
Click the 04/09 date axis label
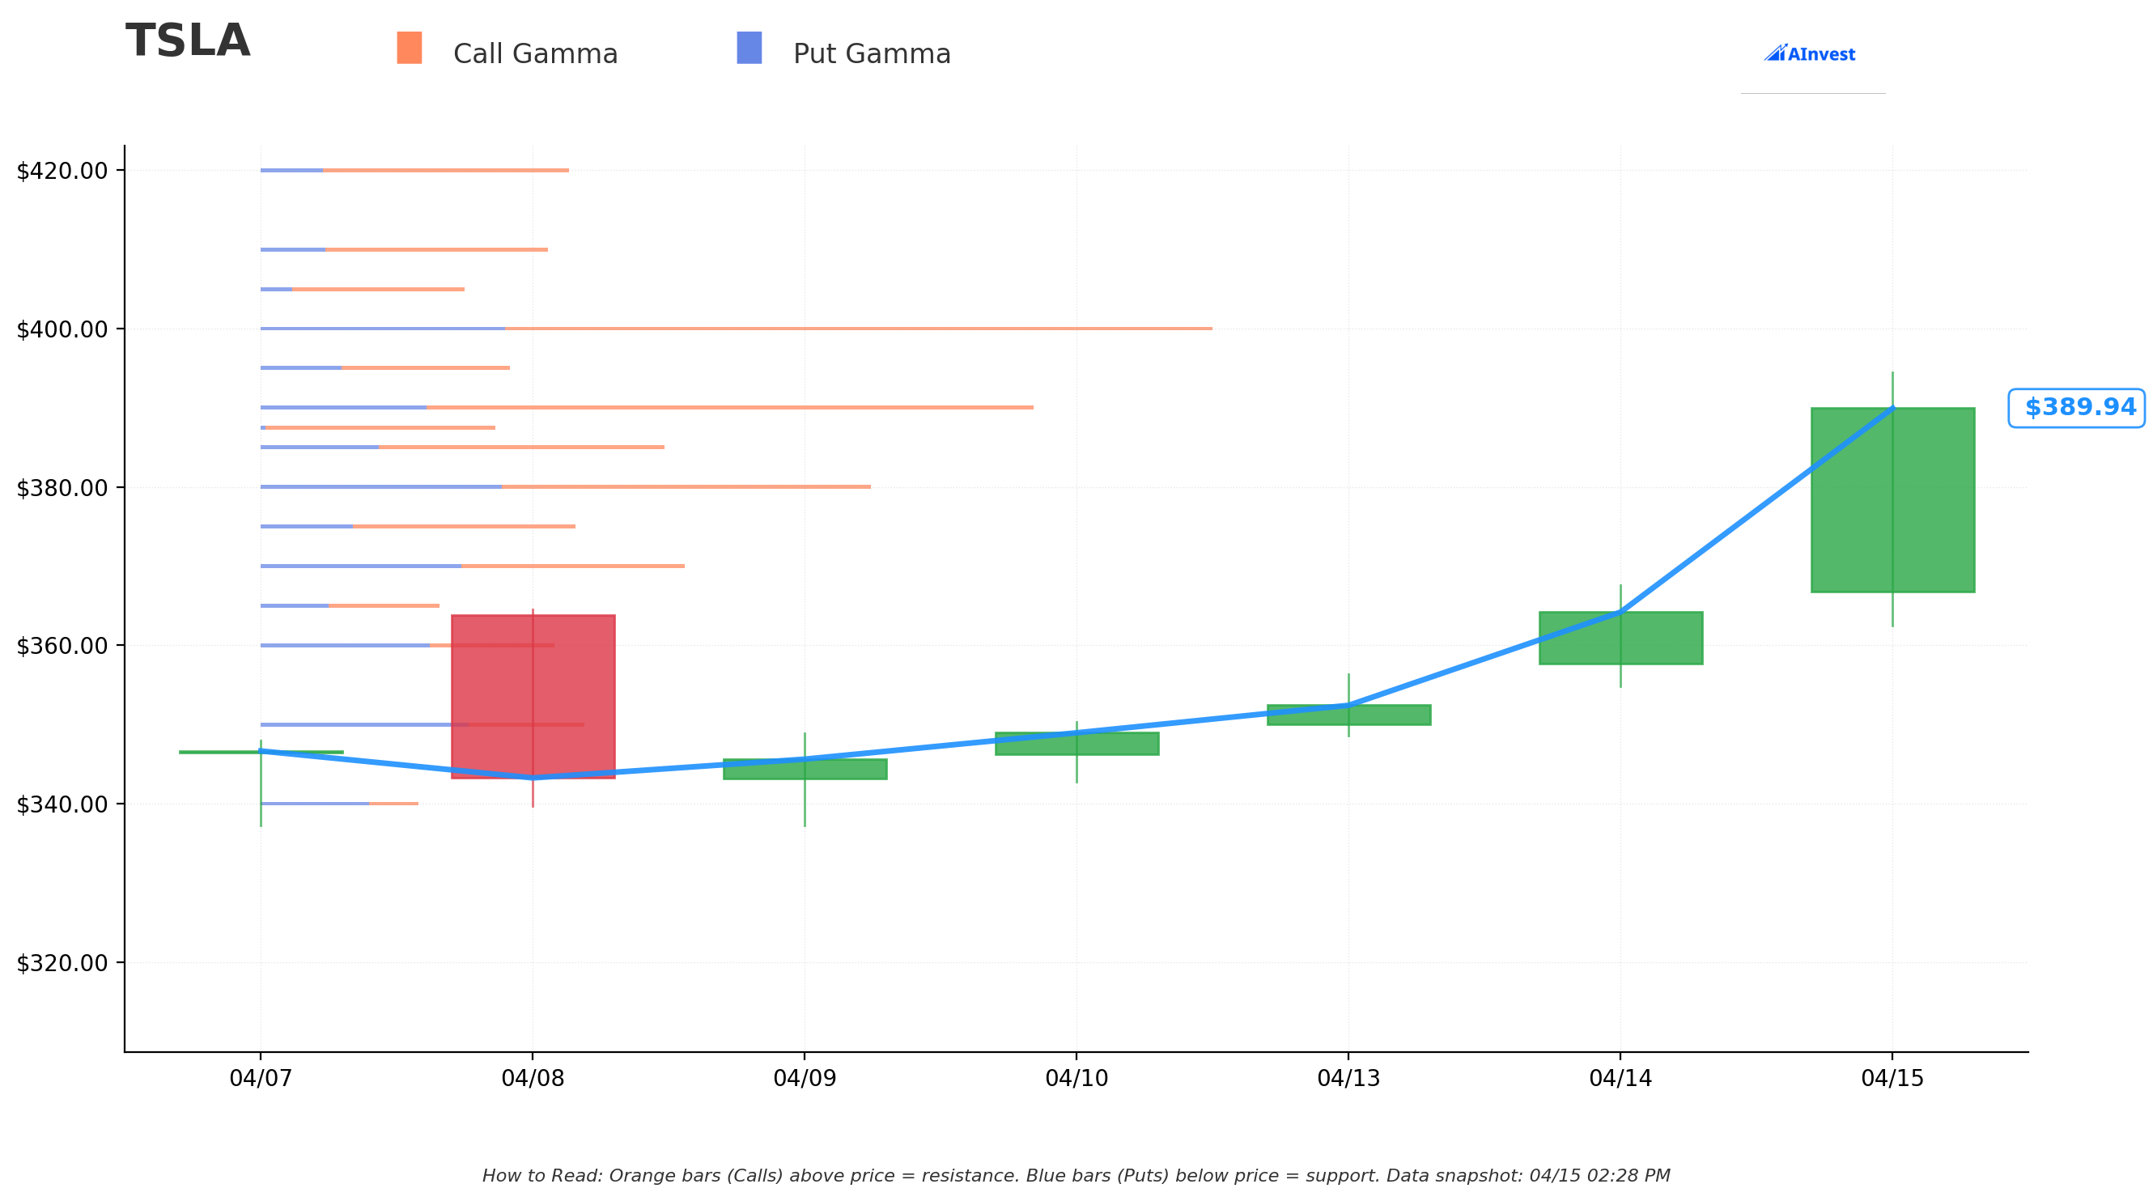click(x=805, y=1078)
